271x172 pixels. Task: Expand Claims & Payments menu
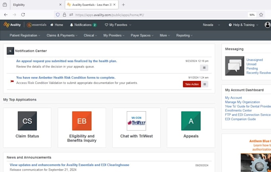coord(62,35)
